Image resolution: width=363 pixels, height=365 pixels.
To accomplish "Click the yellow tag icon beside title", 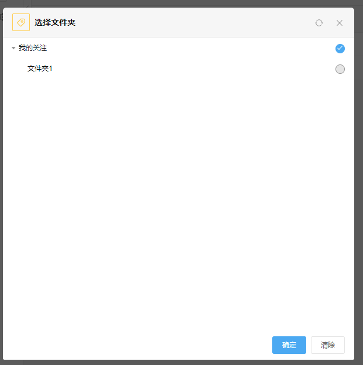I will tap(21, 22).
